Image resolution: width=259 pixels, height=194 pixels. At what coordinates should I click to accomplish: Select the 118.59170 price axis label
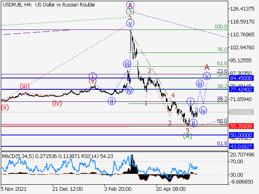[x=242, y=21]
